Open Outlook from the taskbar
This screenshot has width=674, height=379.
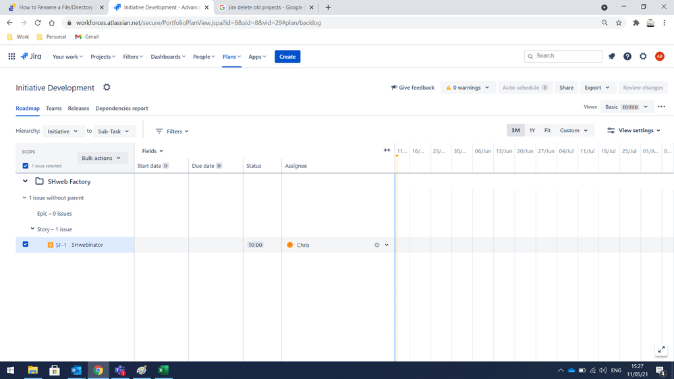(x=76, y=370)
